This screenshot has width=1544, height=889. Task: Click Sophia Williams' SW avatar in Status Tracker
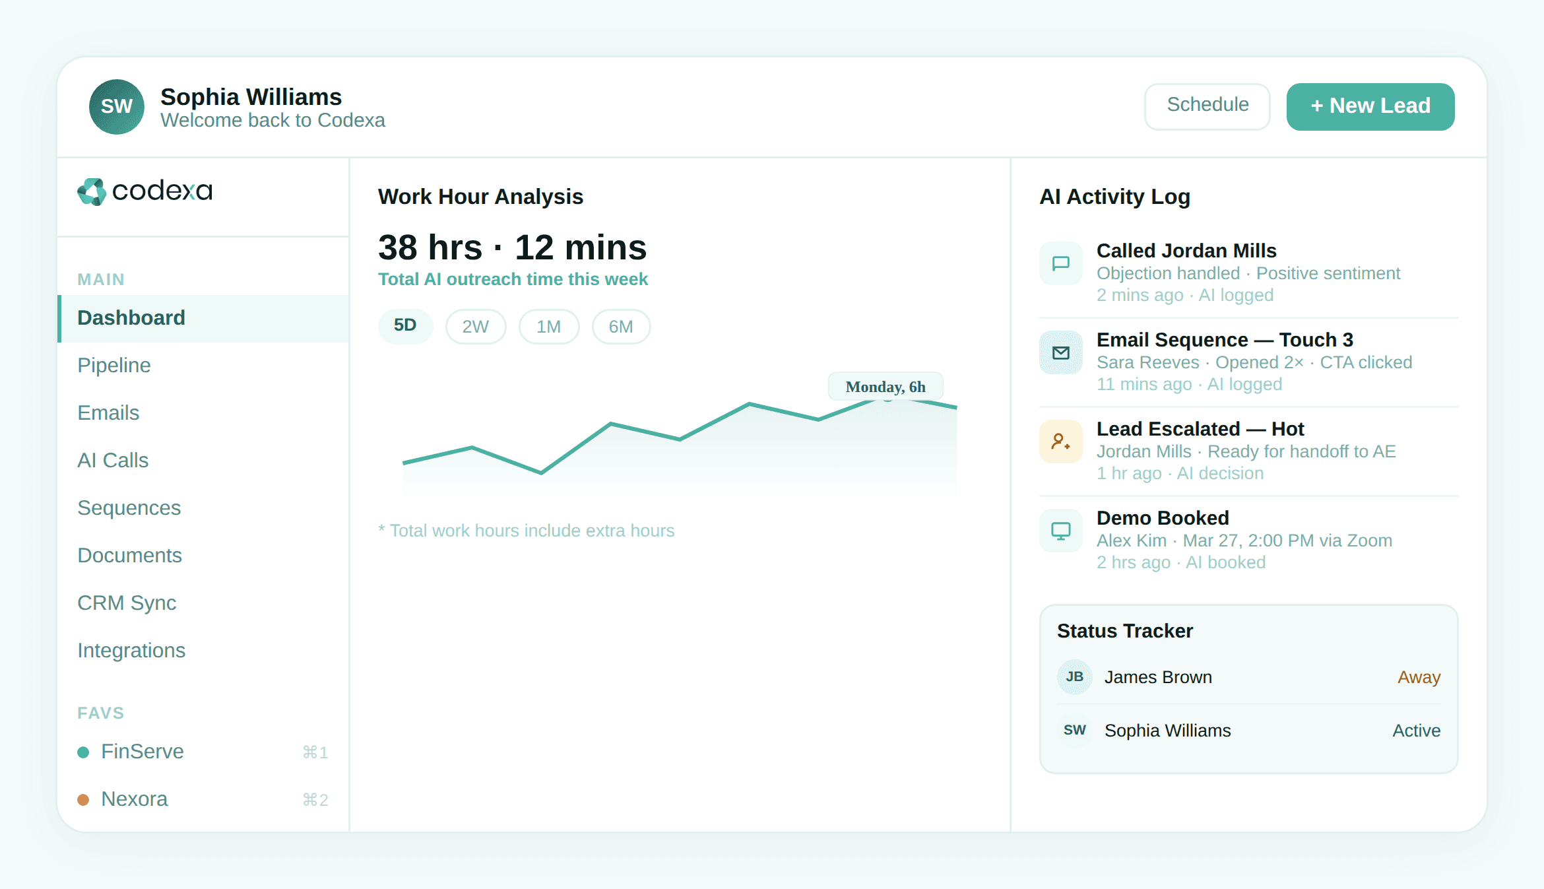[x=1074, y=730]
